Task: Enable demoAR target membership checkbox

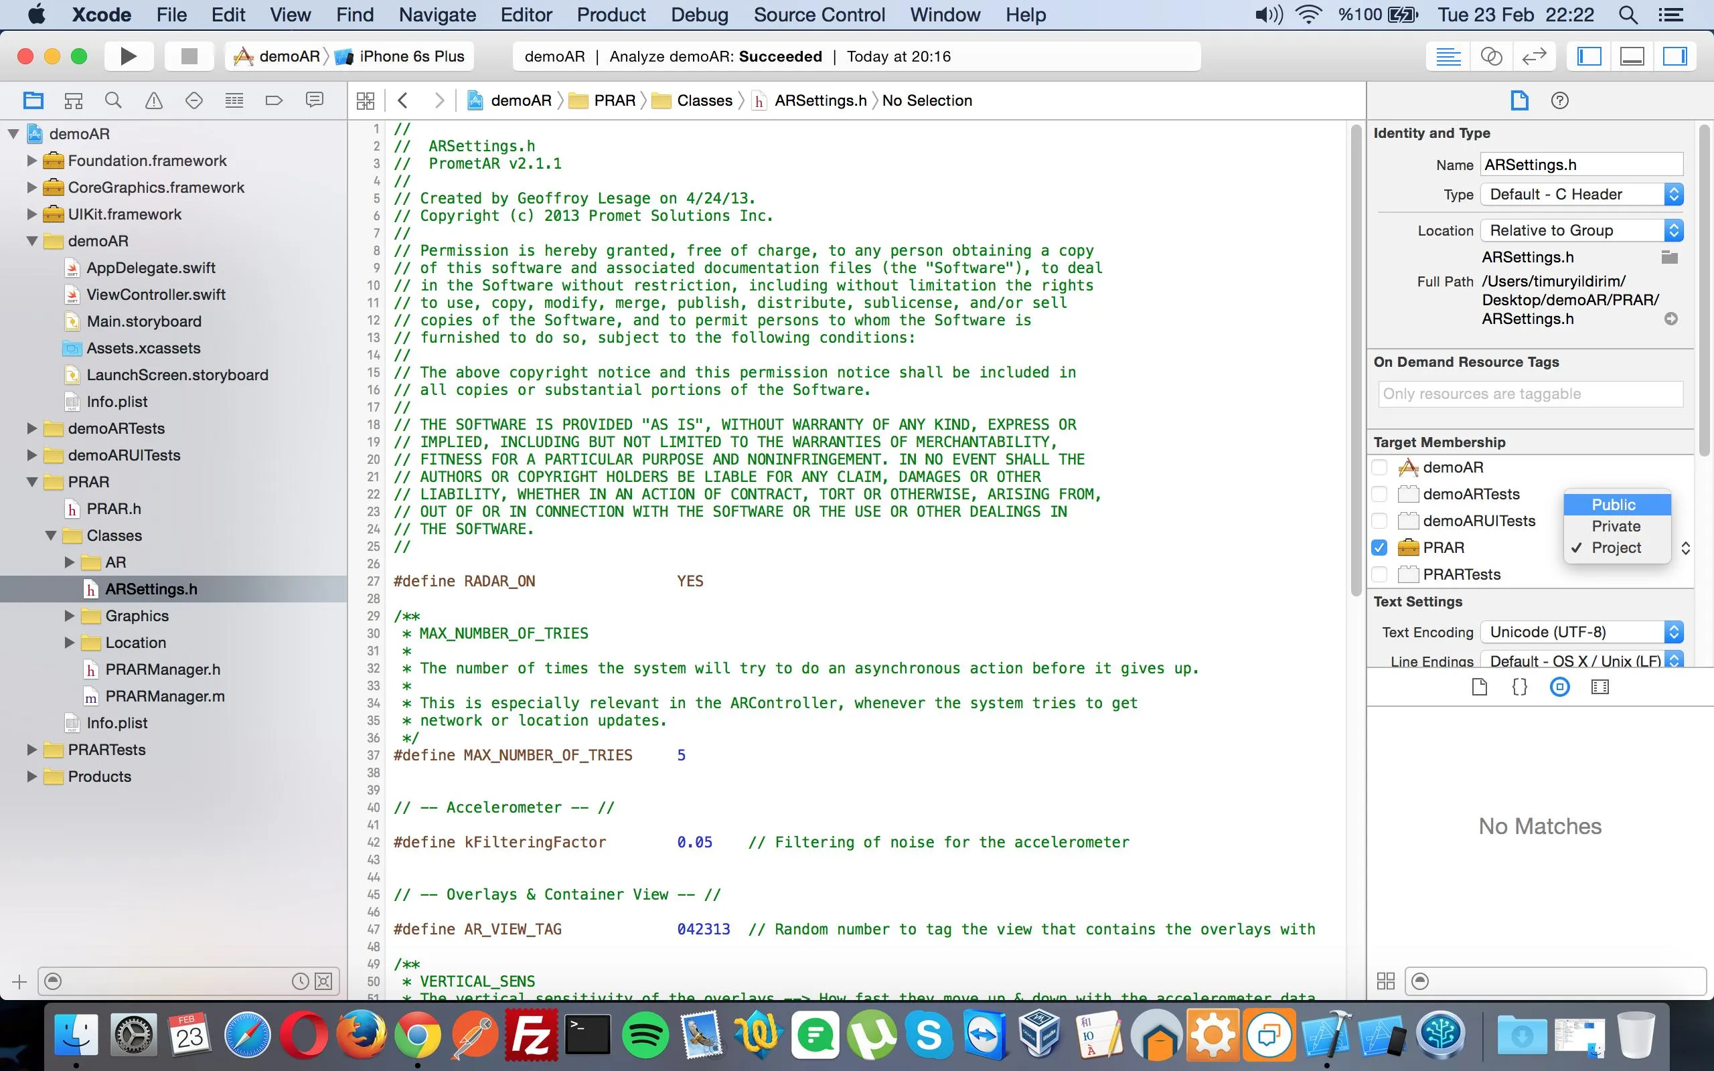Action: [1379, 467]
